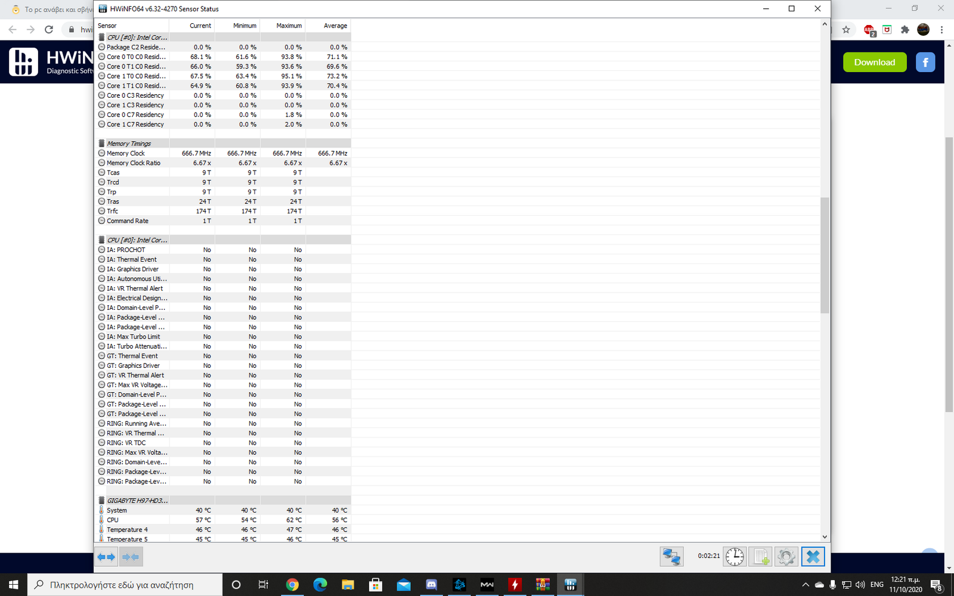The height and width of the screenshot is (596, 954).
Task: Open Task View on the taskbar
Action: tap(263, 585)
